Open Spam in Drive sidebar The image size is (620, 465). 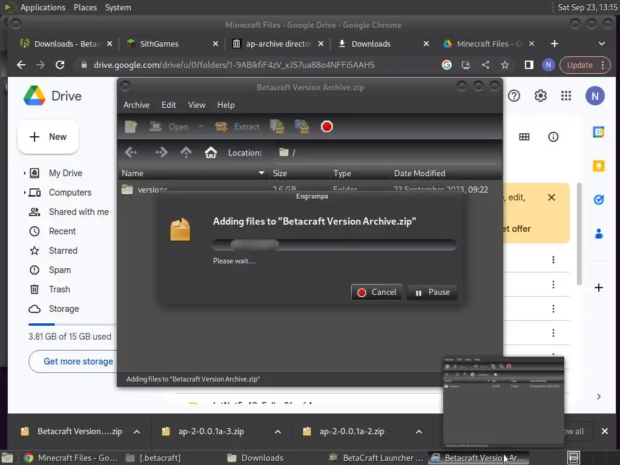pos(50,270)
